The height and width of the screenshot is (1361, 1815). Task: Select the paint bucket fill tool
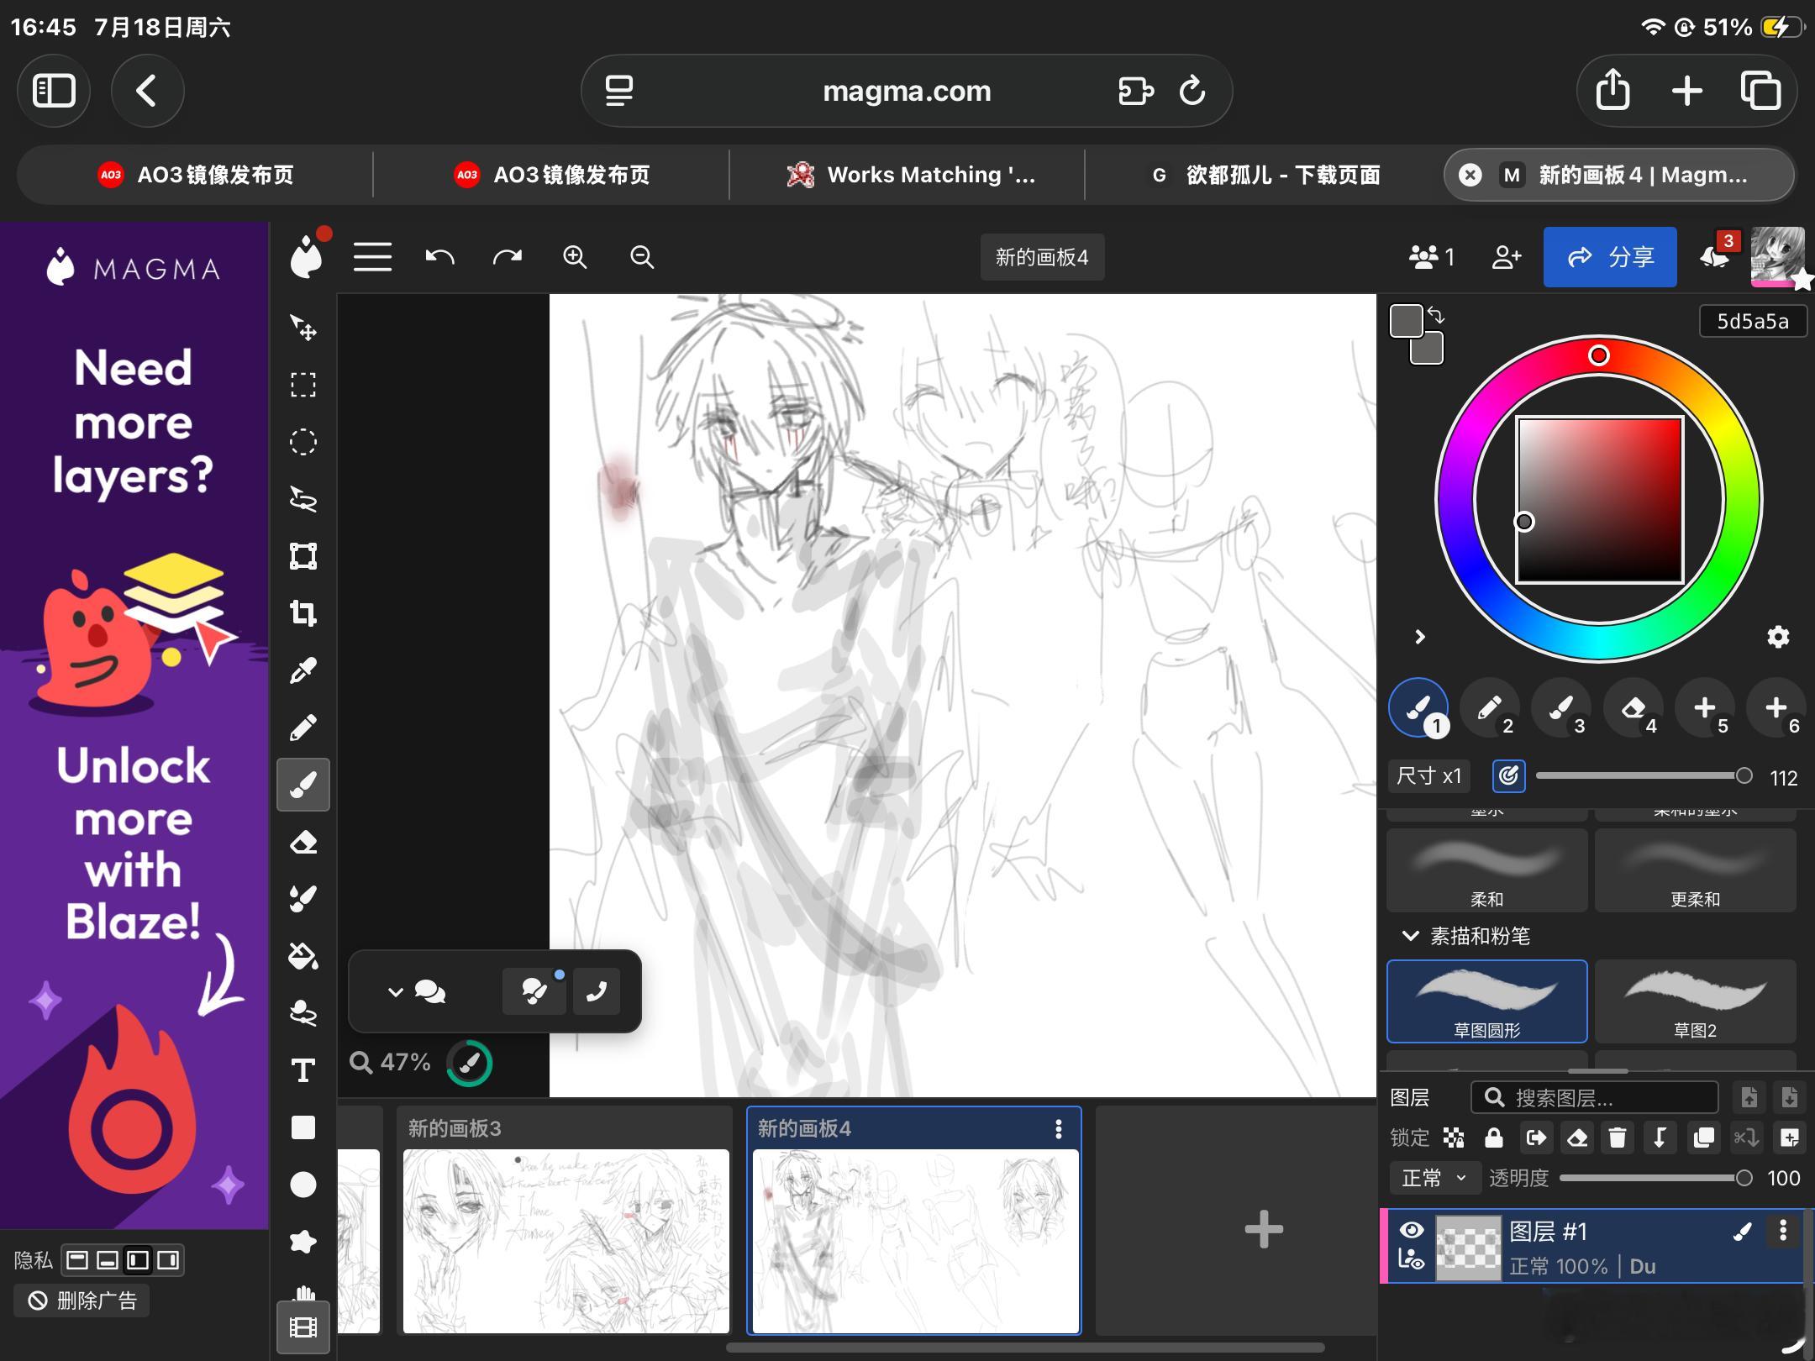[303, 956]
